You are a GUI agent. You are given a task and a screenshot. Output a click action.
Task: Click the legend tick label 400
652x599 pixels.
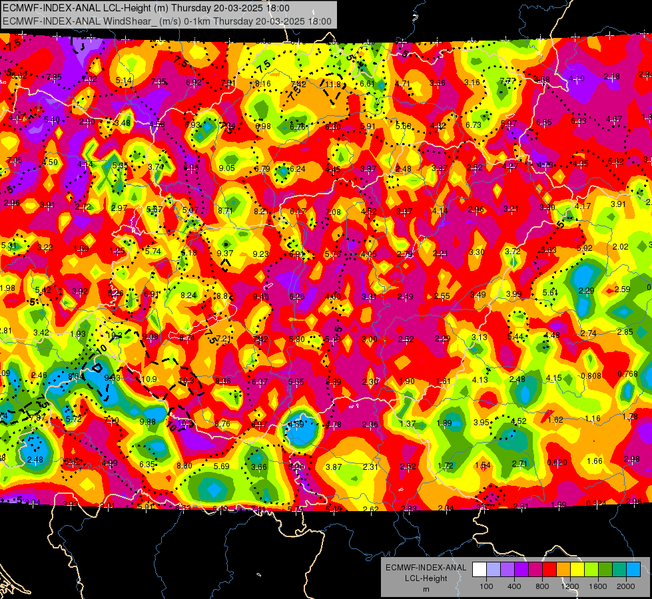click(514, 586)
